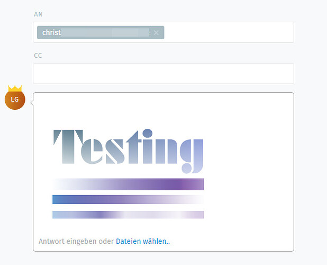Open the LG user avatar

coord(15,100)
